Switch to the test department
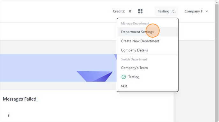 148,86
